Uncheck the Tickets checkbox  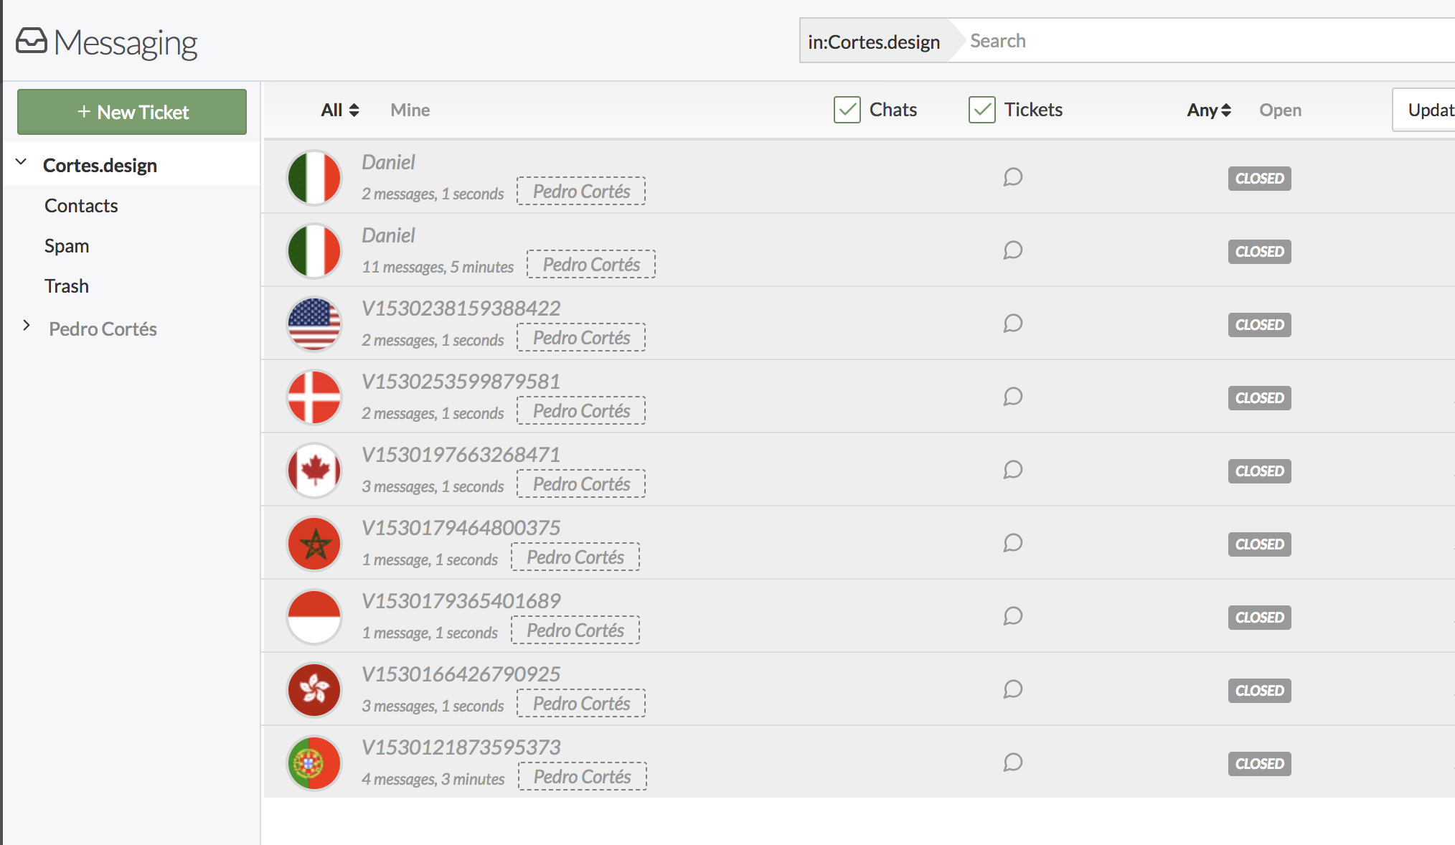(981, 110)
